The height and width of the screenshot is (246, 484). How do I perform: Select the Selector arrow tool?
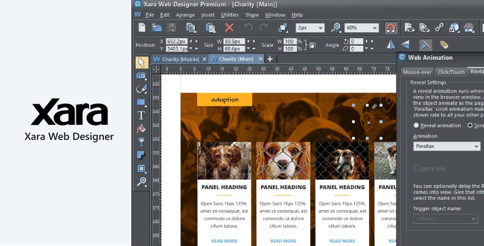point(141,63)
